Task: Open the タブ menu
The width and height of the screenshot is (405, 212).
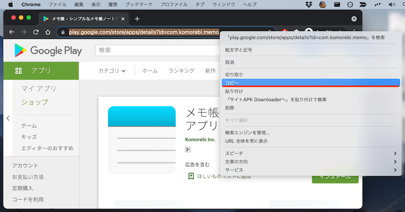Action: pyautogui.click(x=200, y=5)
